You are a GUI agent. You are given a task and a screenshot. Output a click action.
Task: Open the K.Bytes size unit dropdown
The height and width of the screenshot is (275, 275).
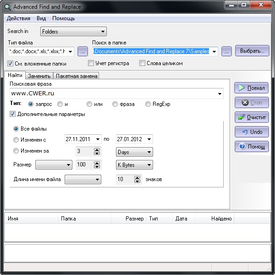click(x=134, y=165)
